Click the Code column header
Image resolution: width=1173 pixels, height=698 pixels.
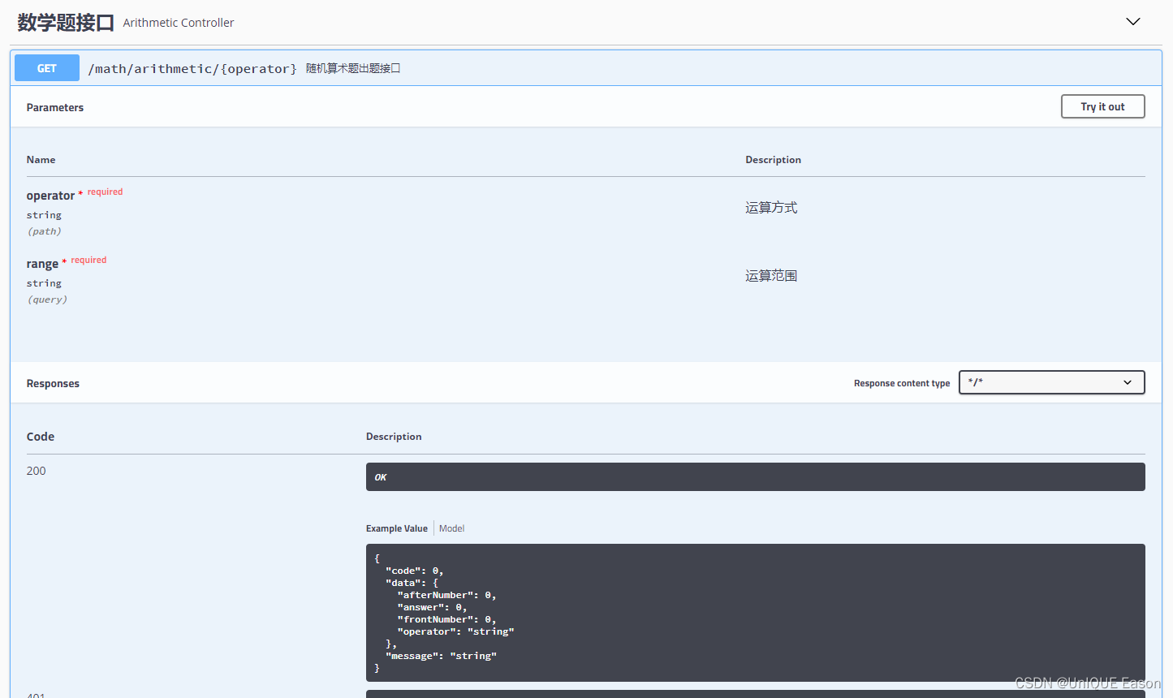(x=40, y=437)
